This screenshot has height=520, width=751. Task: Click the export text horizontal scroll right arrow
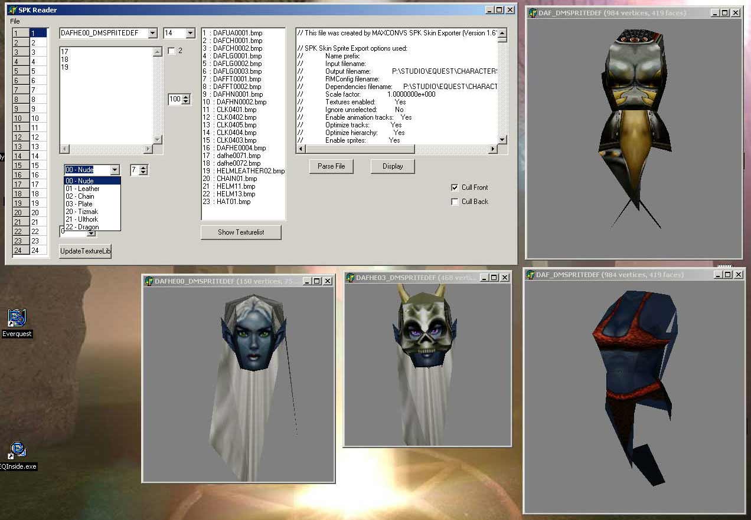pyautogui.click(x=493, y=149)
